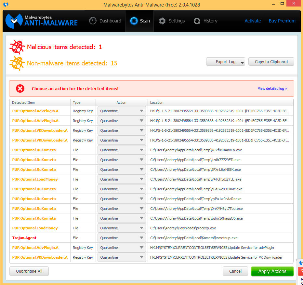The width and height of the screenshot is (303, 285).
Task: Close the Malwarebytes window
Action: click(294, 4)
